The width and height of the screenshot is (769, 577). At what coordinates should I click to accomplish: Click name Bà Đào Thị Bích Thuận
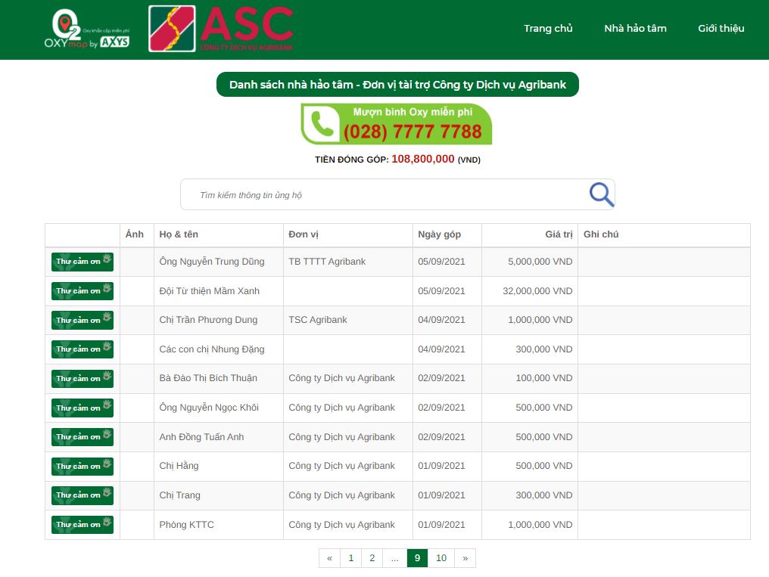208,378
